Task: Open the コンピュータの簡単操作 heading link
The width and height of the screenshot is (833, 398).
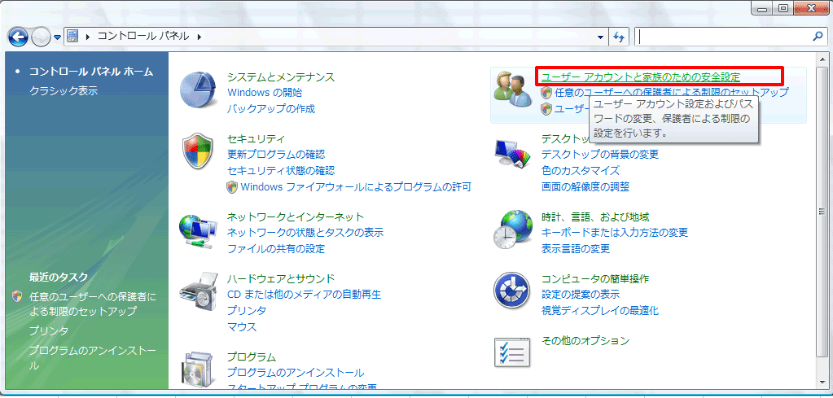Action: coord(595,278)
